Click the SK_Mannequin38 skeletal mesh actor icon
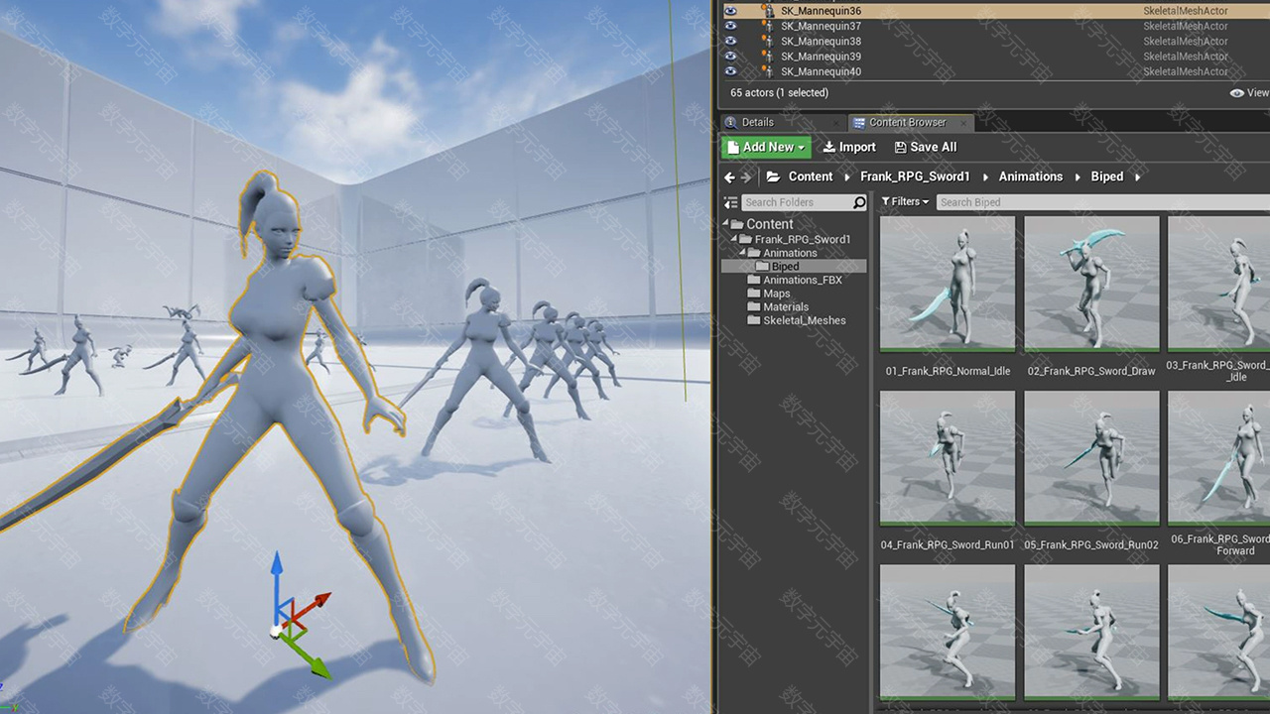 point(766,42)
